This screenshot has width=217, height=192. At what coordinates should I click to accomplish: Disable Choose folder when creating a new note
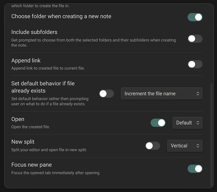(x=195, y=17)
